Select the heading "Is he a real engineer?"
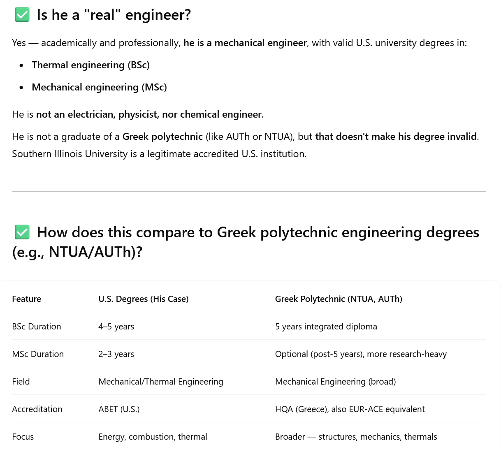Screen dimensions: 501x452 pyautogui.click(x=114, y=15)
